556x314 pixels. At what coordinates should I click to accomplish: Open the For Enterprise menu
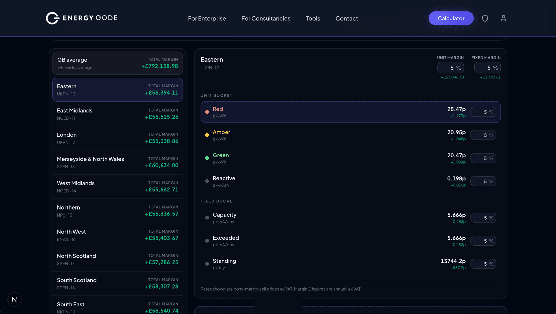207,18
